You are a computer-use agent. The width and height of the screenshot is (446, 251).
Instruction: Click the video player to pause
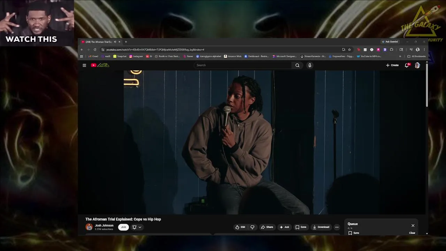tap(252, 142)
